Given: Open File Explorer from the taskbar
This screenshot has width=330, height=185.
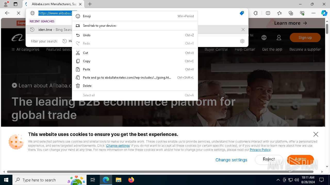Looking at the screenshot, I should (x=118, y=180).
